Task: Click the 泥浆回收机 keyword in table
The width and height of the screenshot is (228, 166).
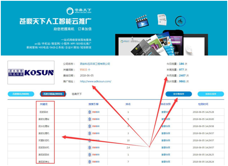Action: tap(44, 148)
